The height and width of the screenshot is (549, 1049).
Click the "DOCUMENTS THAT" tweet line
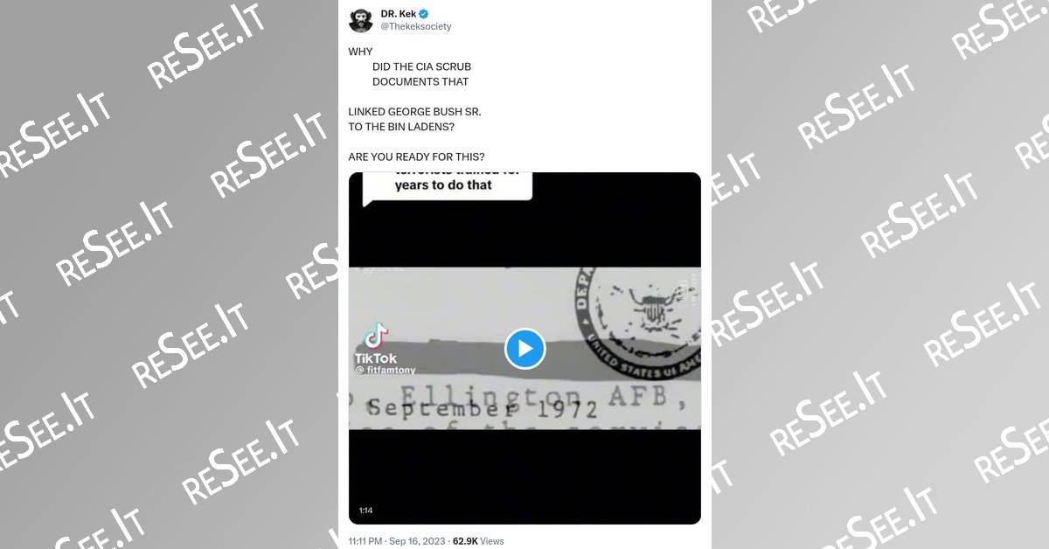420,81
